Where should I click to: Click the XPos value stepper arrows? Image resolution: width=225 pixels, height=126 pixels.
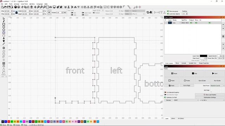(12, 11)
